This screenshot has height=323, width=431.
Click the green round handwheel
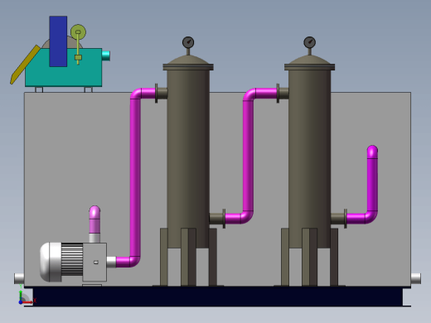pyautogui.click(x=78, y=32)
